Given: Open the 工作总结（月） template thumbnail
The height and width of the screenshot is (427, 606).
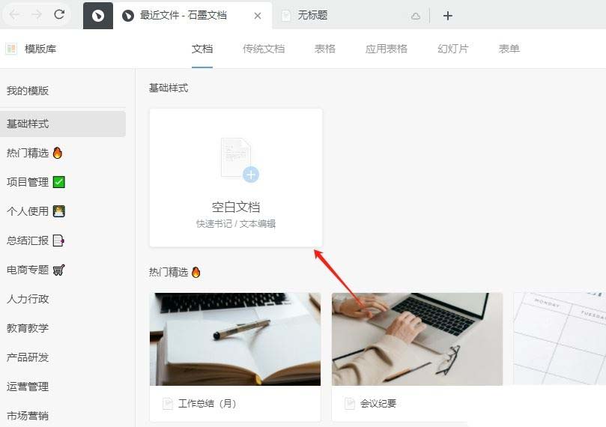Looking at the screenshot, I should pyautogui.click(x=235, y=339).
